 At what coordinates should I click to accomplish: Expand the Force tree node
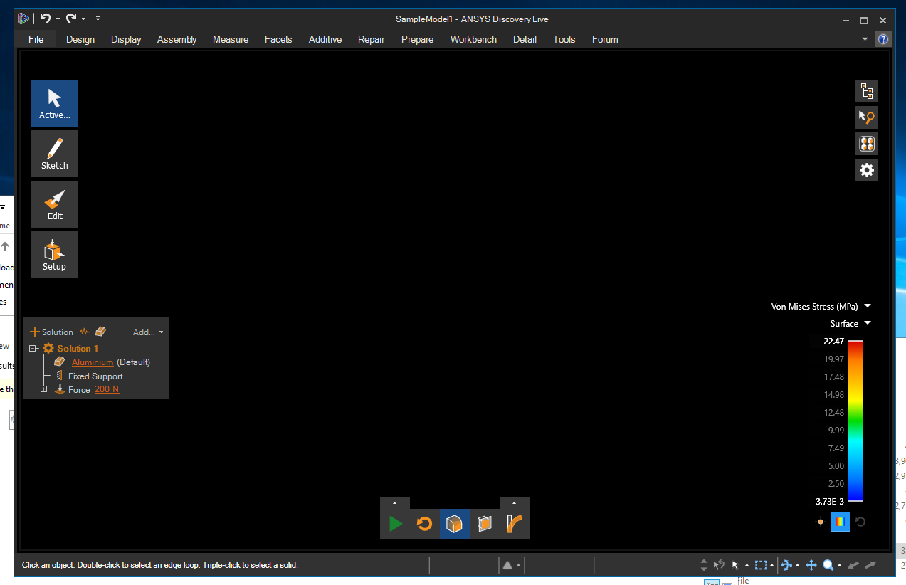(x=44, y=389)
